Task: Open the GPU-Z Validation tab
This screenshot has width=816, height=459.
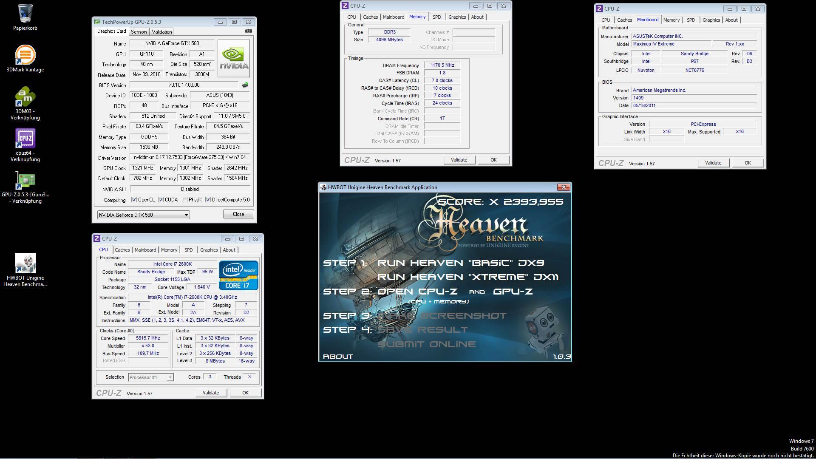Action: coord(162,32)
